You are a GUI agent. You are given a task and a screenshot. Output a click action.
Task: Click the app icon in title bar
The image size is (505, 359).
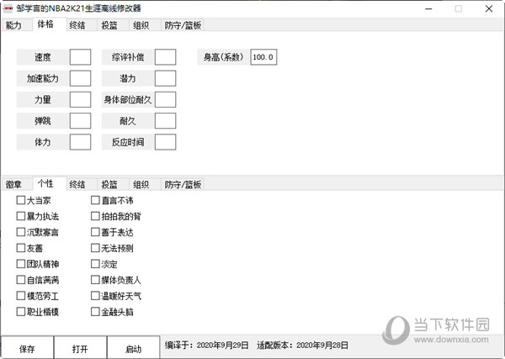(8, 8)
